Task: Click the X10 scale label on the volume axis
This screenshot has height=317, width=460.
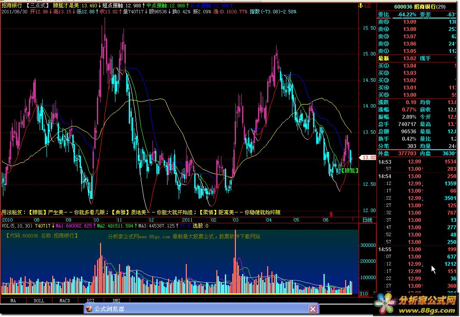Action: tap(364, 294)
